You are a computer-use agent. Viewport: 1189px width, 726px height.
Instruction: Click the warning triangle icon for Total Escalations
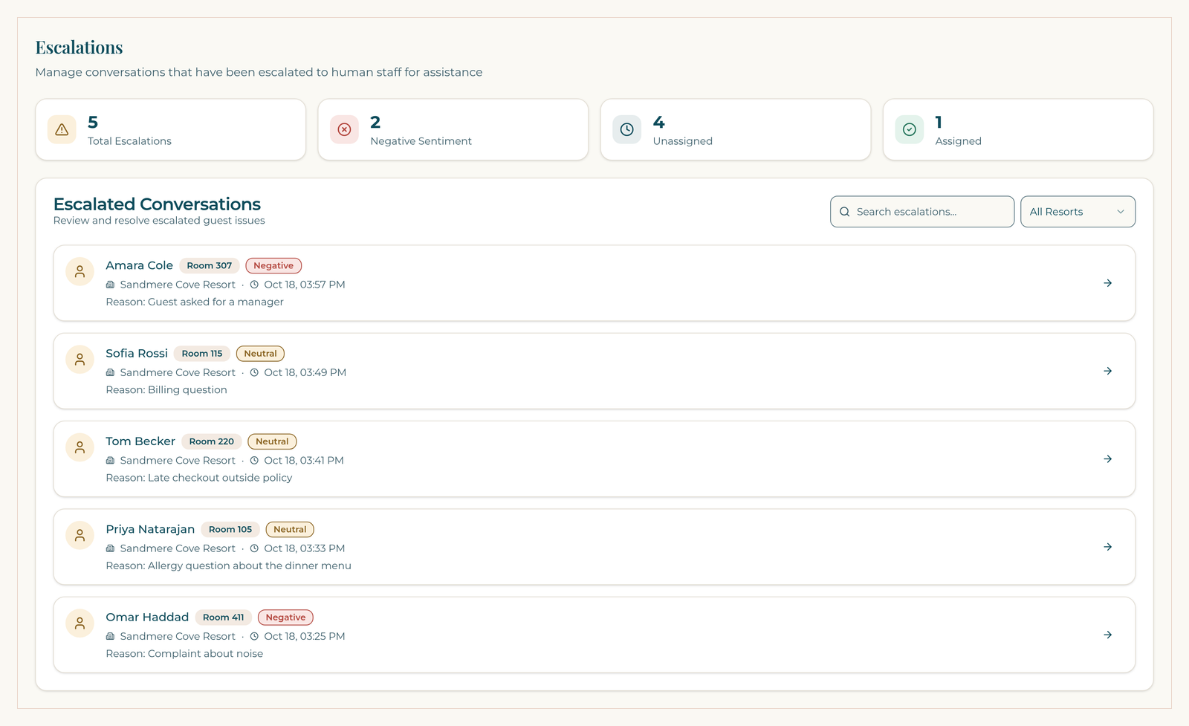(62, 129)
